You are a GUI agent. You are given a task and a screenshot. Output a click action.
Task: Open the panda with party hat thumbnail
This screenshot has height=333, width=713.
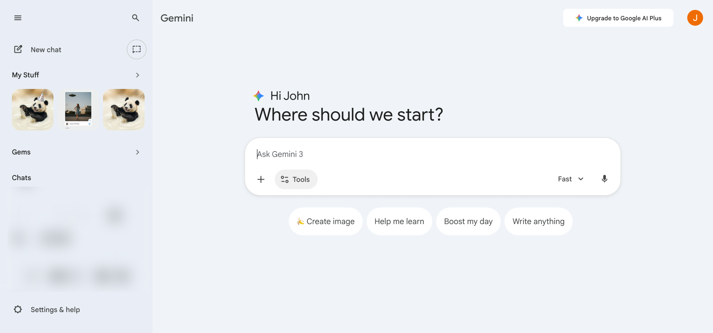click(x=33, y=110)
